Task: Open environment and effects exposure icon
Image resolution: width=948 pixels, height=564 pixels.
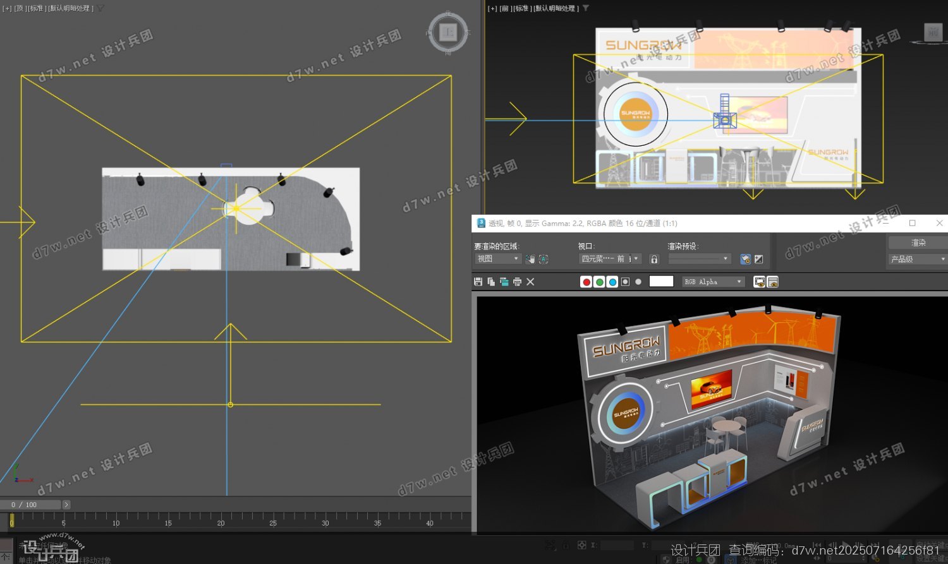Action: [759, 259]
